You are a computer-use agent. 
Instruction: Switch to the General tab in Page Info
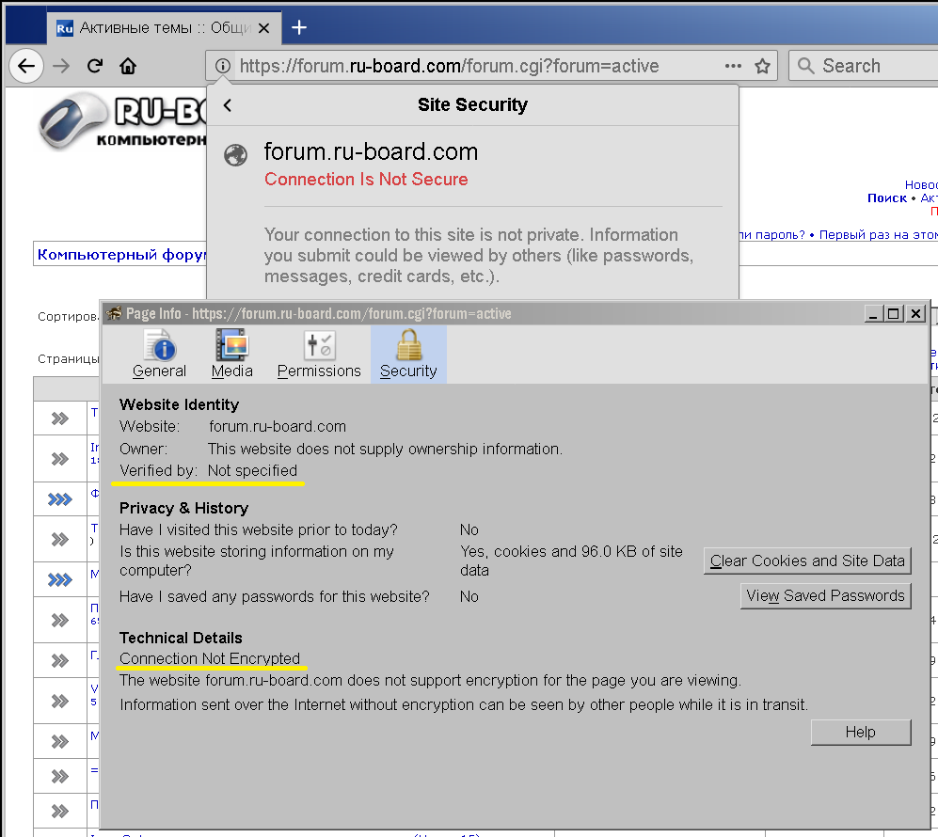159,355
